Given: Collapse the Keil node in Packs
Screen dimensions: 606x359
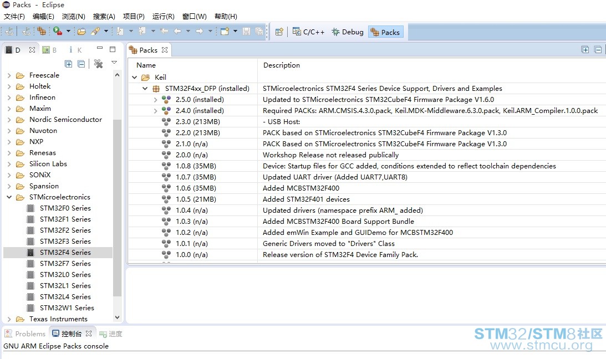Looking at the screenshot, I should (135, 77).
